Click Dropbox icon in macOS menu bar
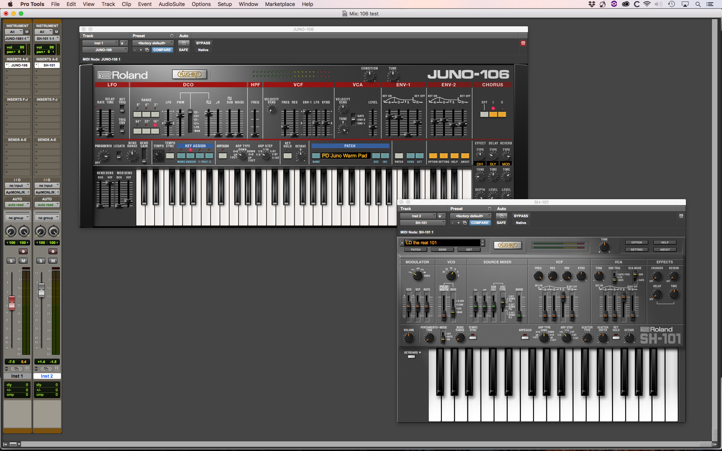The width and height of the screenshot is (722, 451). (592, 4)
